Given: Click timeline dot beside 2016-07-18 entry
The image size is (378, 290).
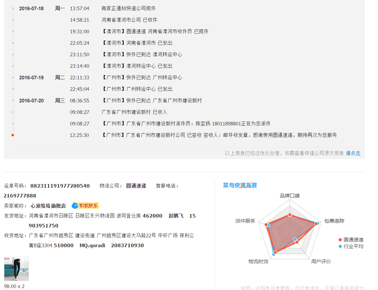Looking at the screenshot, I should [x=13, y=8].
